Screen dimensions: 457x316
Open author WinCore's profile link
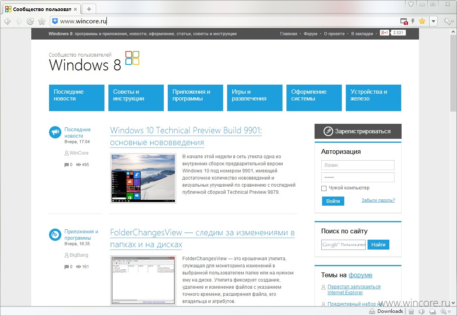point(79,153)
